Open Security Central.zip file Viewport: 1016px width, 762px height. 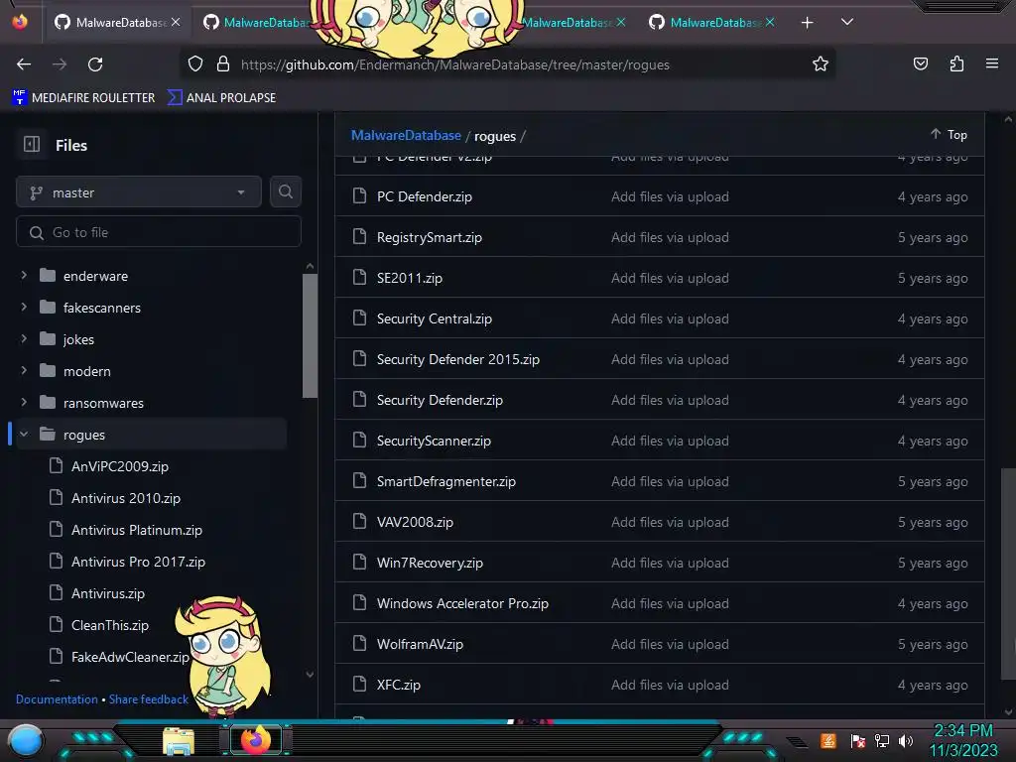point(435,318)
